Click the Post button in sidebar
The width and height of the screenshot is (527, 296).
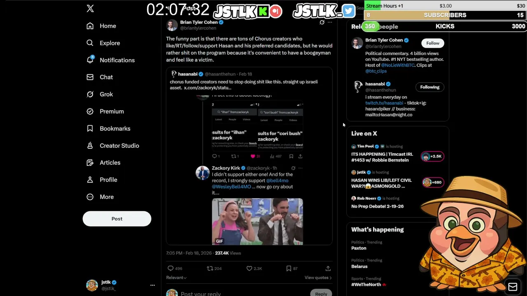click(x=117, y=219)
